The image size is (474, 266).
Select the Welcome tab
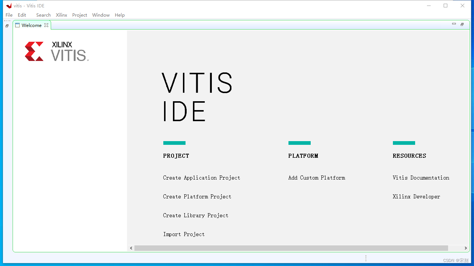coord(31,25)
